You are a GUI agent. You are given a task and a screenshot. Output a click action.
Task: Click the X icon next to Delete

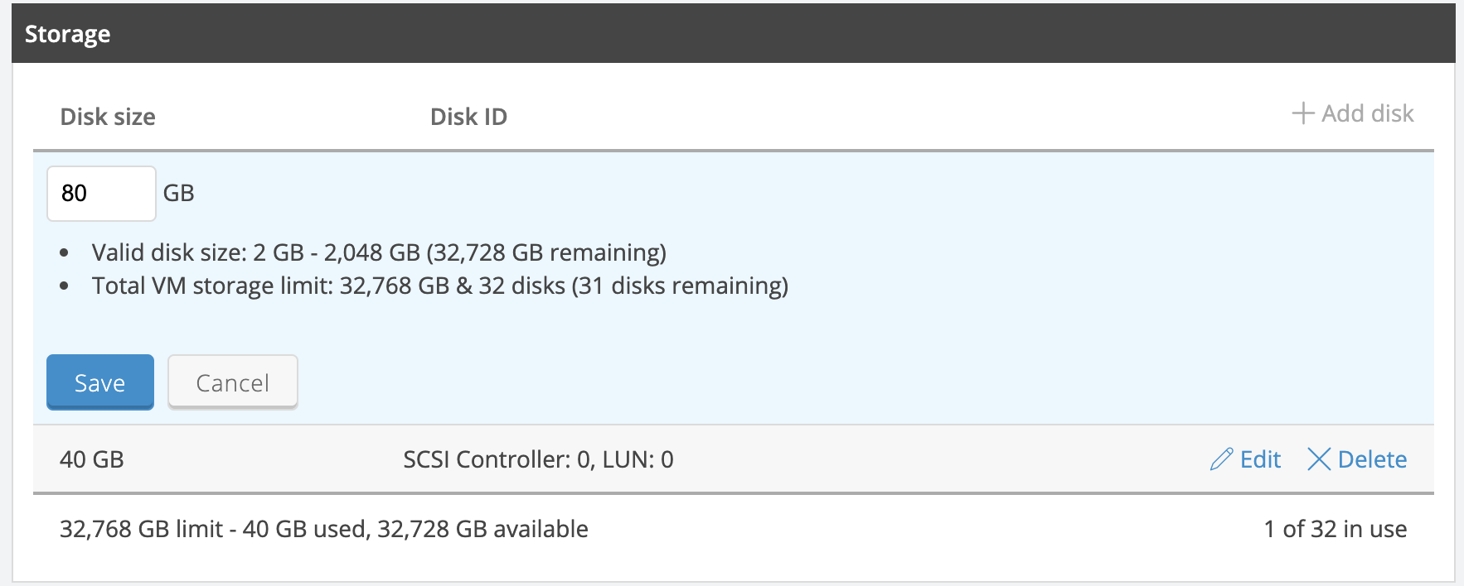[x=1319, y=459]
